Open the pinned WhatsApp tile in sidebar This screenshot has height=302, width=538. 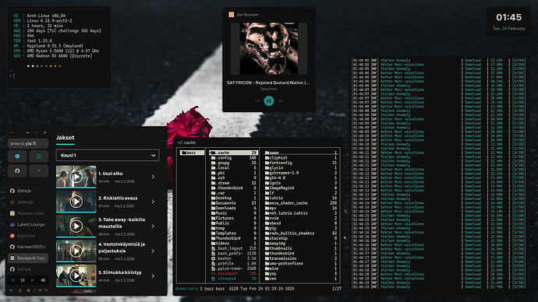tap(39, 156)
